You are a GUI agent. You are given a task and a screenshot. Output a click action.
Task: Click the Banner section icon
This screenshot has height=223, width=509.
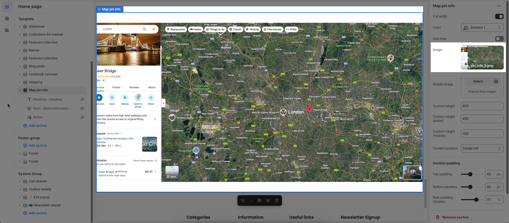click(25, 50)
